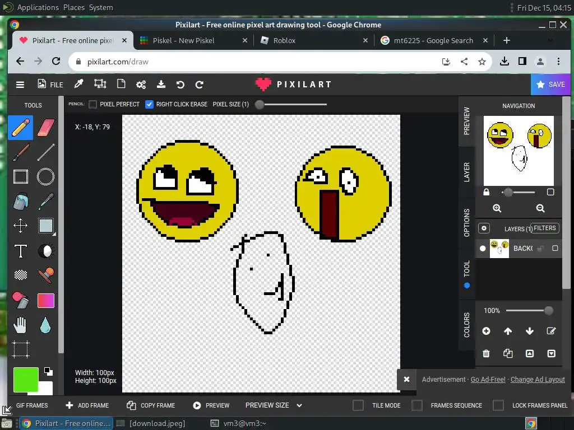This screenshot has height=430, width=574.
Task: Click ADD FRAME button
Action: (x=87, y=405)
